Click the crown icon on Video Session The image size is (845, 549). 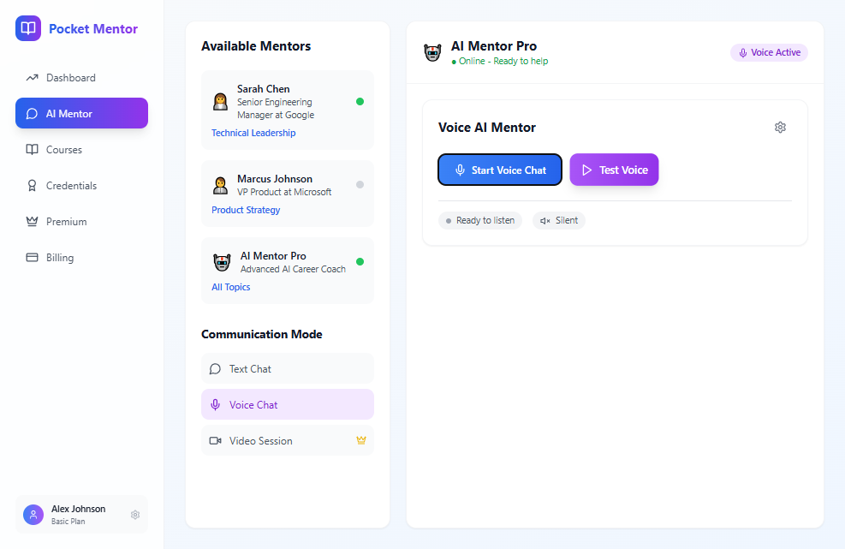(361, 440)
